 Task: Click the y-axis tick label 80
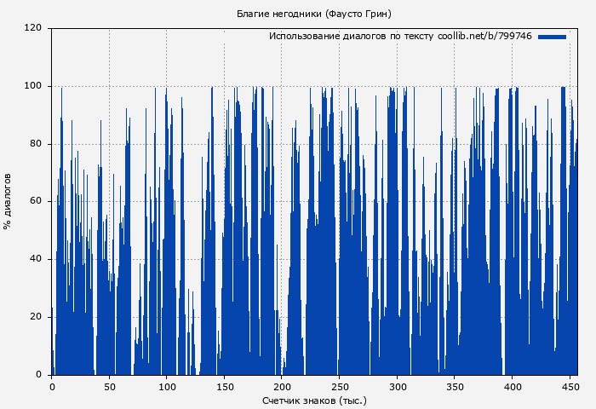coord(36,144)
